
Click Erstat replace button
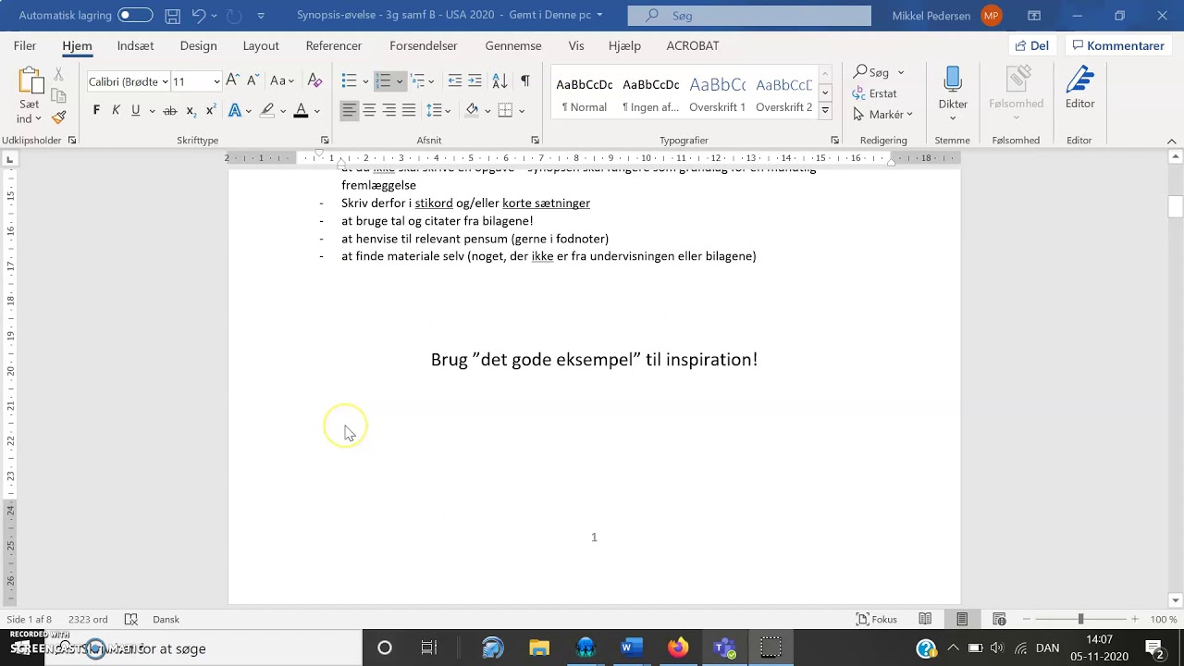click(x=875, y=93)
